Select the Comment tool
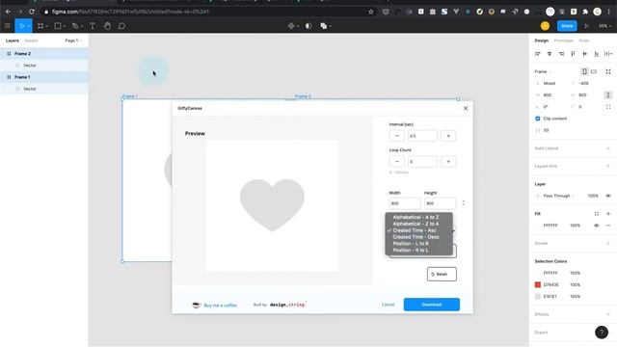Screen dimensions: 617x347 (122, 26)
